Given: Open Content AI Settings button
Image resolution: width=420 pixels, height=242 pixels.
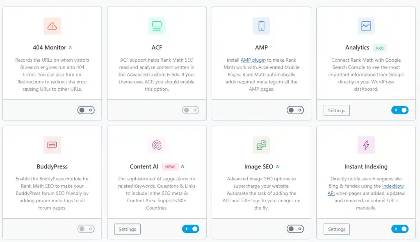Looking at the screenshot, I should coord(127,229).
